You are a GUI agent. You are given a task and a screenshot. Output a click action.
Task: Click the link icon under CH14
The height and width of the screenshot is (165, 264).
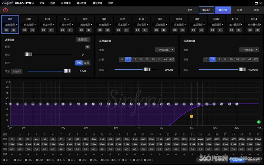[x=250, y=30]
